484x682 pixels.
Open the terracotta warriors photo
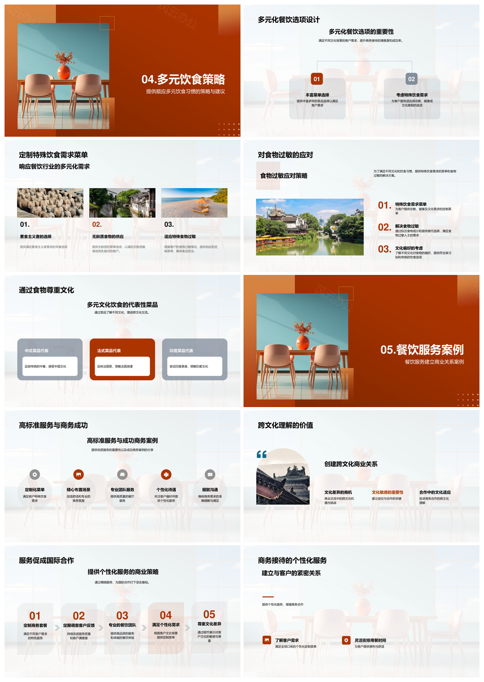pos(50,203)
